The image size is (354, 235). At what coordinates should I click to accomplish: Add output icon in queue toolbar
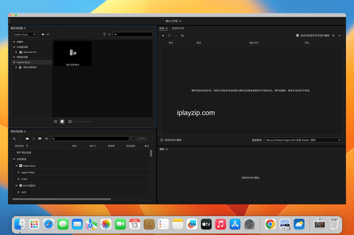[x=170, y=35]
